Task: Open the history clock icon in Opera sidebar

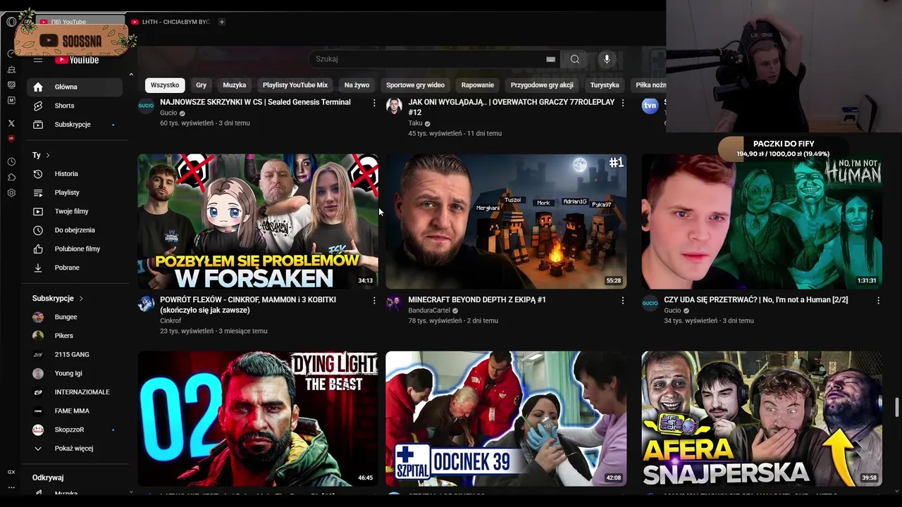Action: 11,161
